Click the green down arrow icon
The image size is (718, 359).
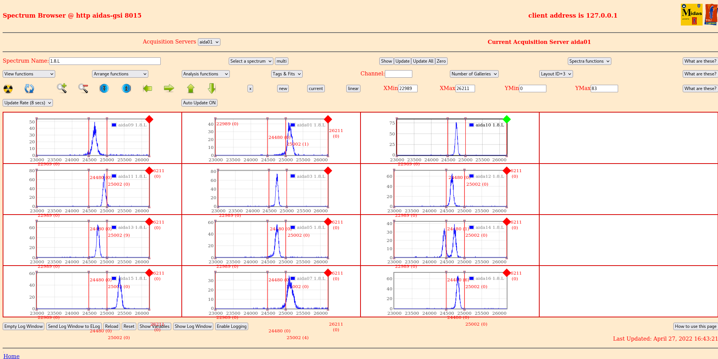[212, 89]
